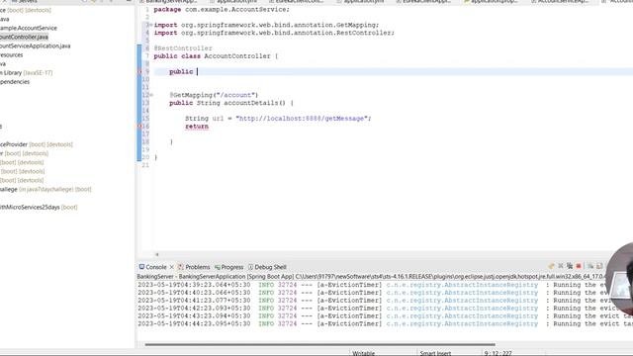
Task: Click the AccountController class name on line 7
Action: pyautogui.click(x=237, y=56)
